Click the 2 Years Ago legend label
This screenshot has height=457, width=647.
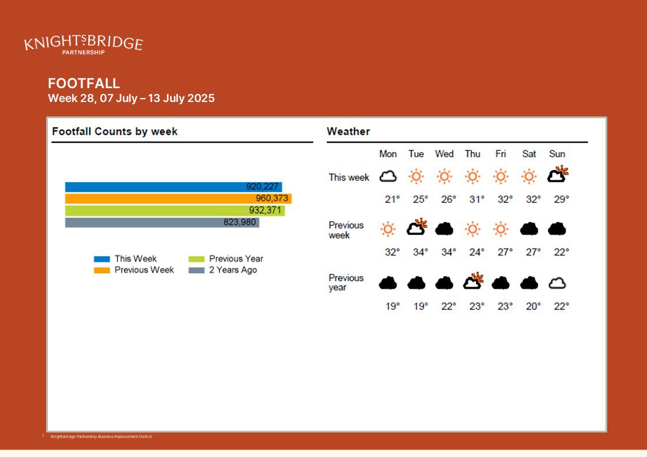[x=233, y=270]
